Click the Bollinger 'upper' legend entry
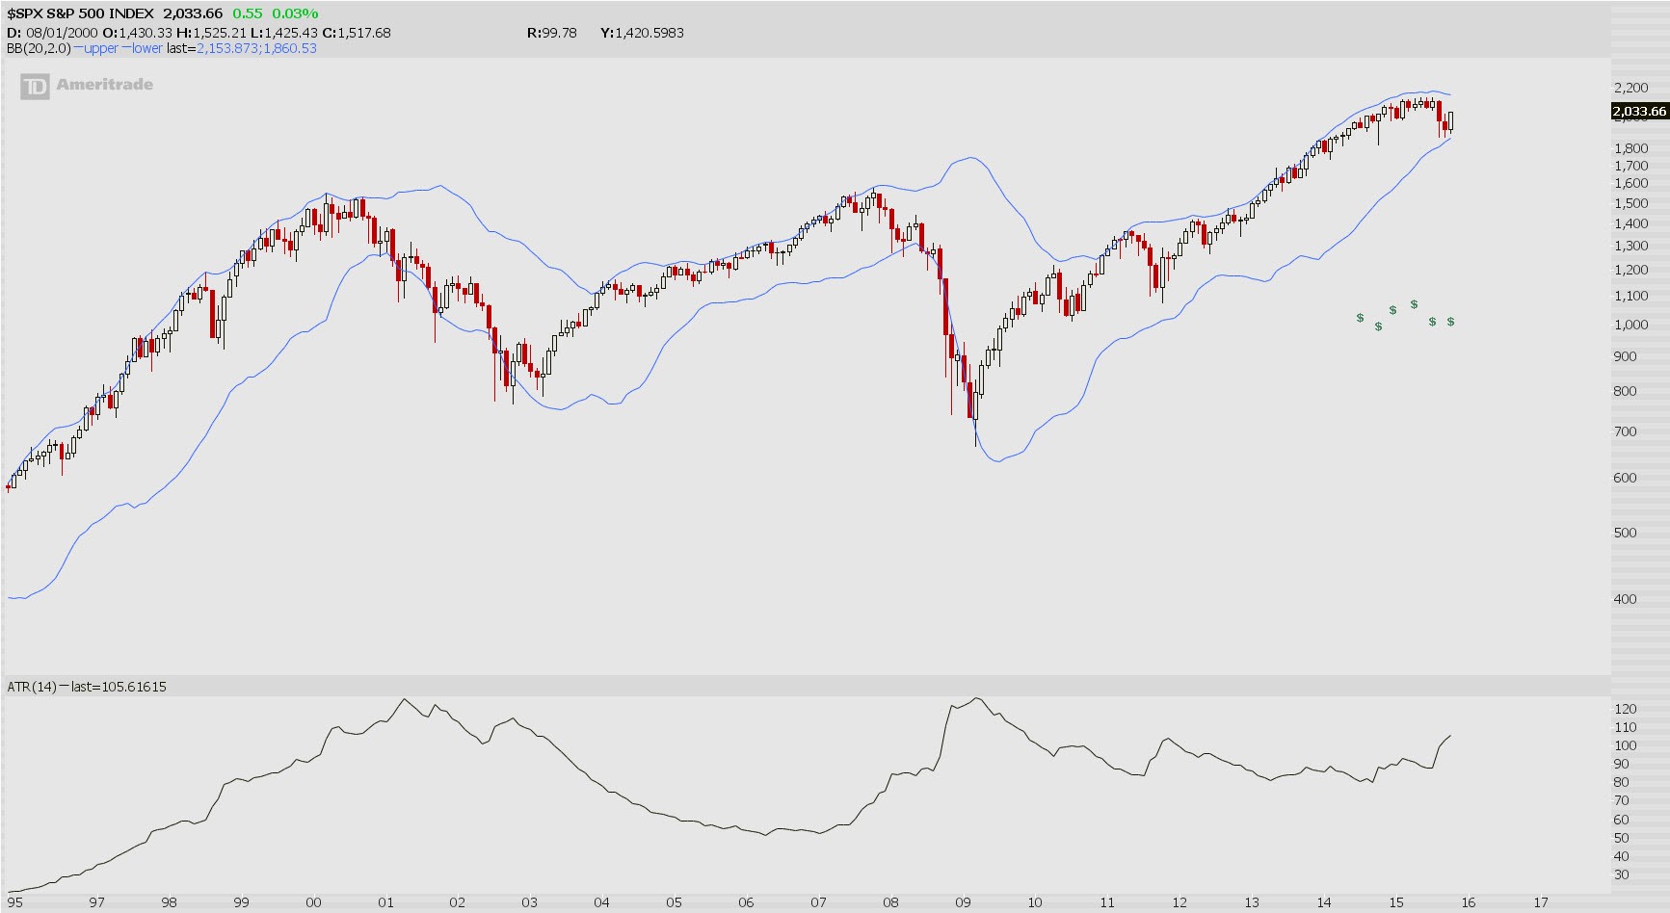The width and height of the screenshot is (1670, 913). coord(96,48)
